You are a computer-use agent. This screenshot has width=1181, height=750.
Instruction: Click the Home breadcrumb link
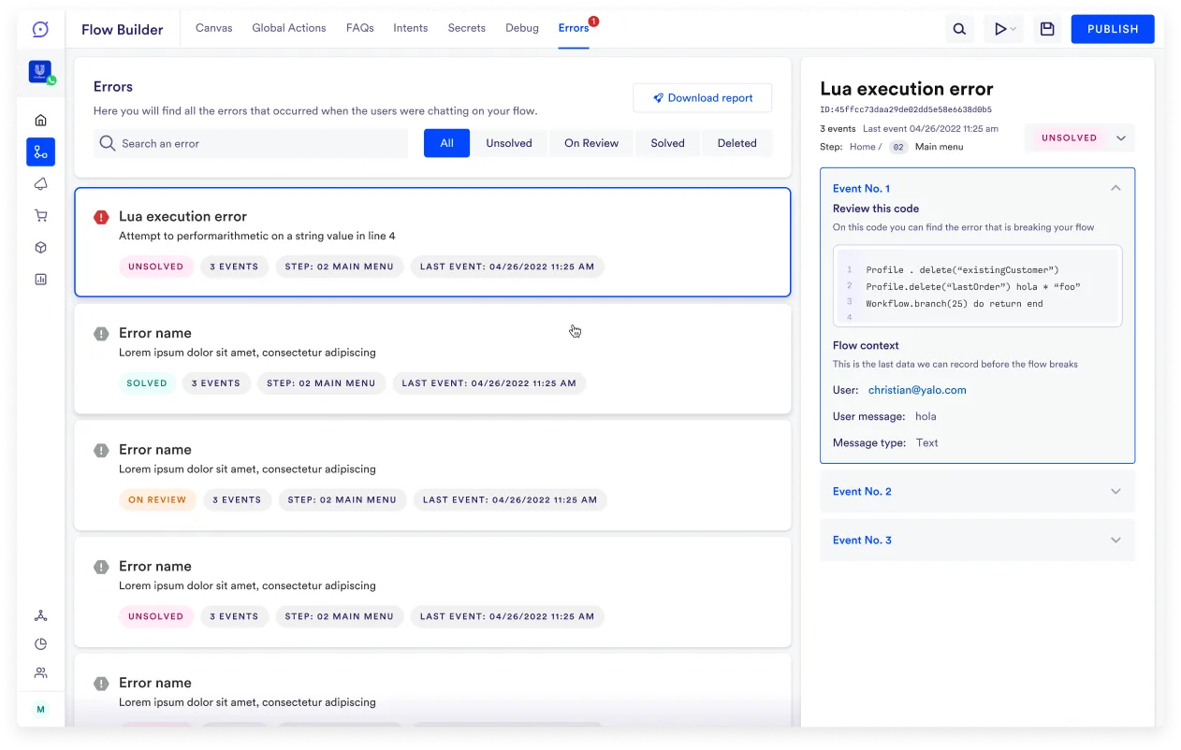(862, 147)
